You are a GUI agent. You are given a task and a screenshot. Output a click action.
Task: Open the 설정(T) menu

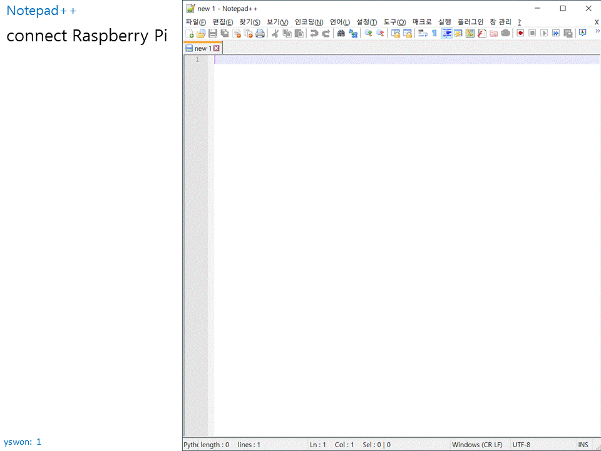click(x=367, y=23)
